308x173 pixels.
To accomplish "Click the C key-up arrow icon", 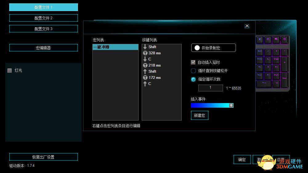I will click(145, 83).
